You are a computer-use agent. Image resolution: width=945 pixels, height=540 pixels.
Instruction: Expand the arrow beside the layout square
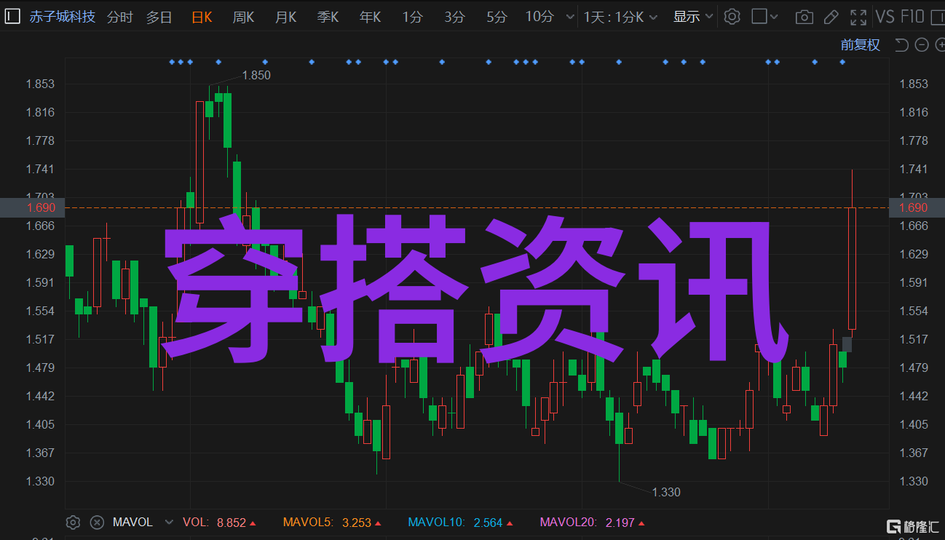[x=774, y=17]
